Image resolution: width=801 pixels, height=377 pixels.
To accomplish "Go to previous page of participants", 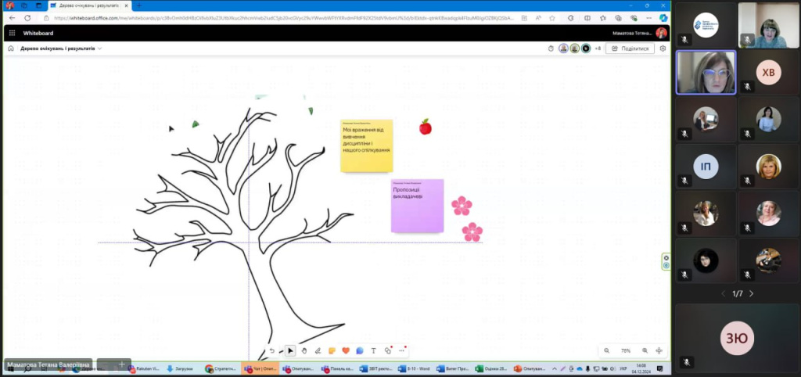I will 723,294.
